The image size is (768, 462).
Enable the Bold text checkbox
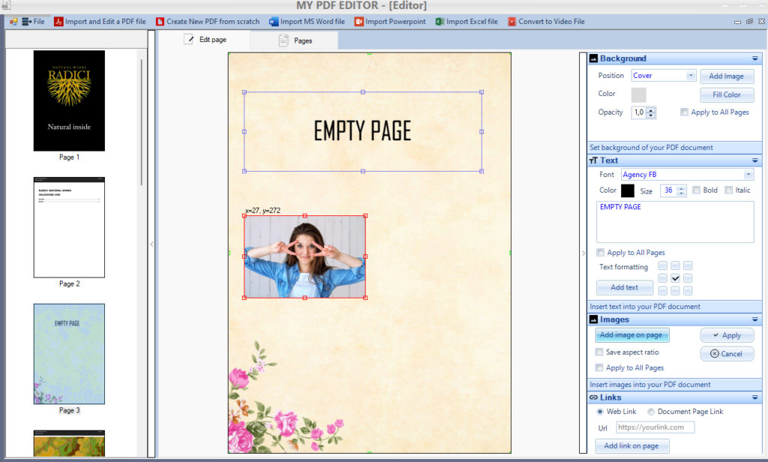pyautogui.click(x=697, y=190)
